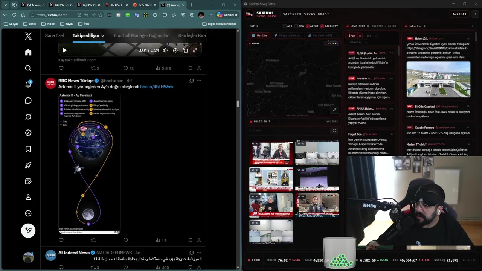This screenshot has height=271, width=482.
Task: Open the Sosyal bookmarks folder
Action: 11,24
